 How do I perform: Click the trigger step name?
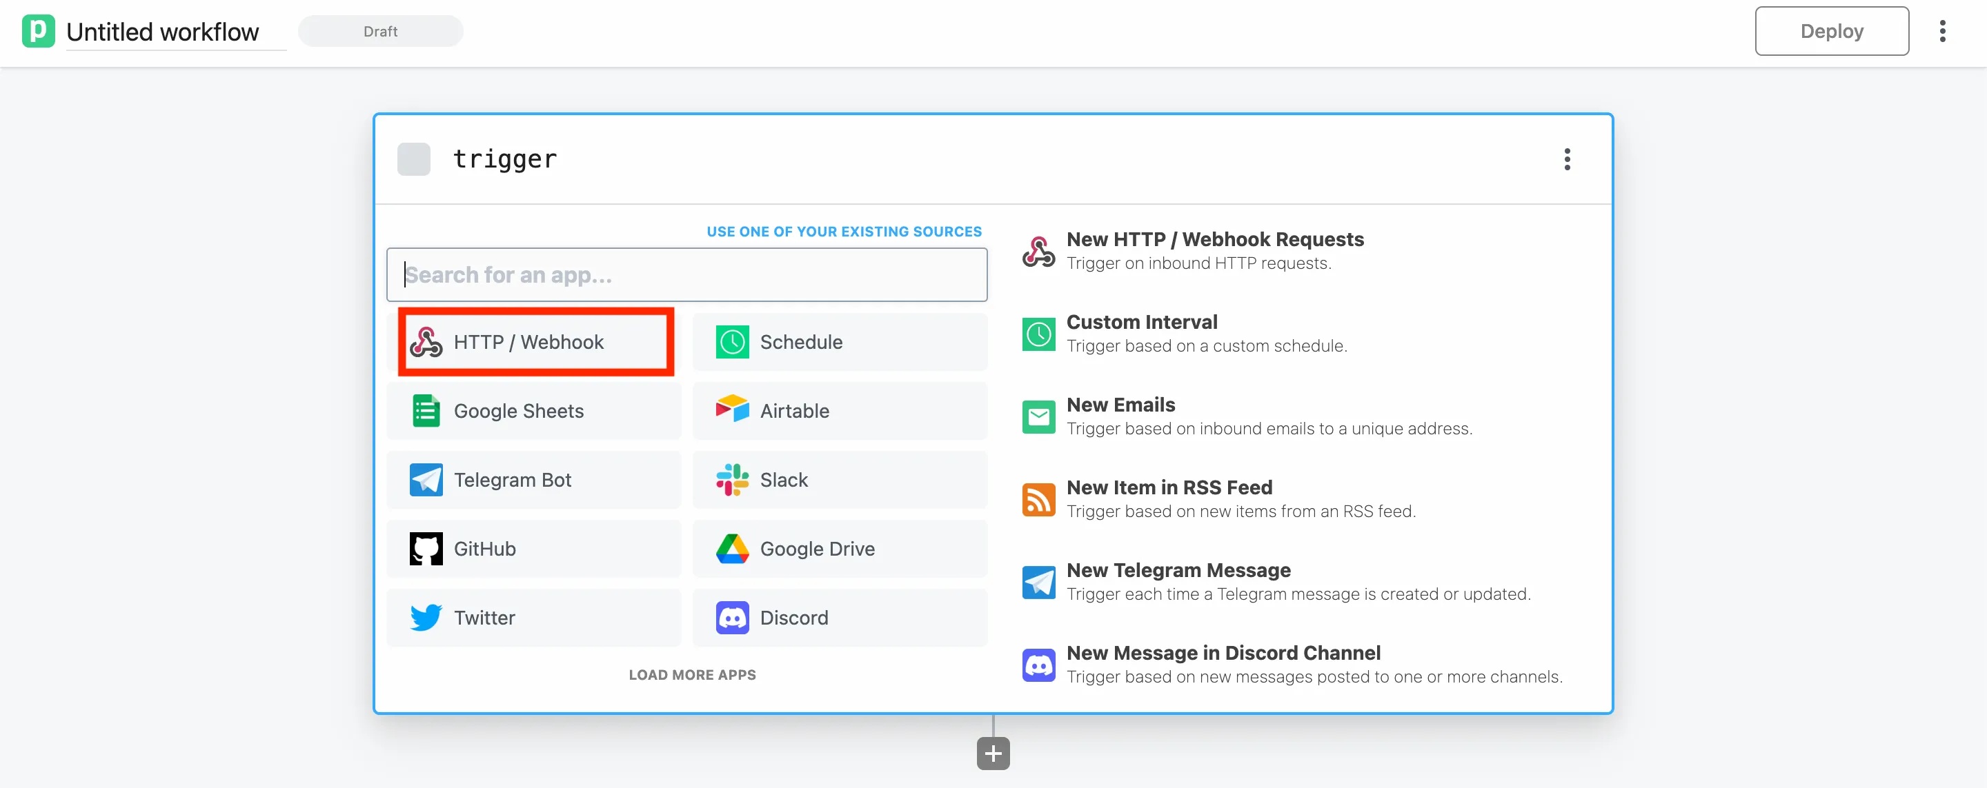coord(504,159)
